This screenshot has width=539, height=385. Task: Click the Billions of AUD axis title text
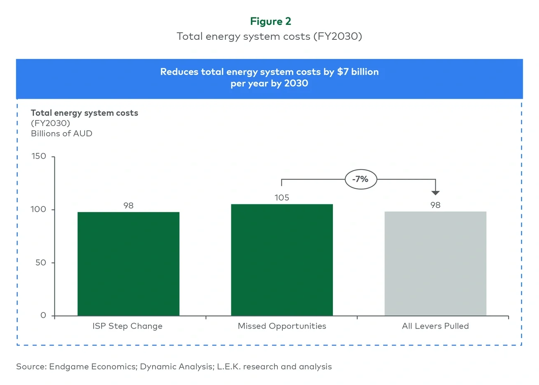coord(61,133)
